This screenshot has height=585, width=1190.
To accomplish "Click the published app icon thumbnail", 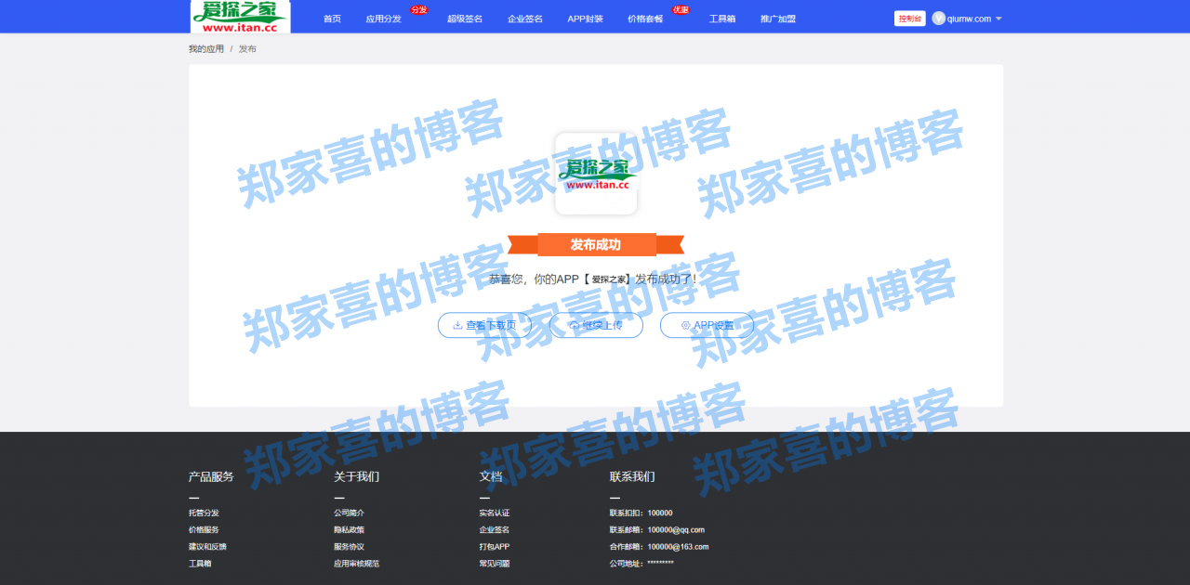I will pyautogui.click(x=596, y=174).
